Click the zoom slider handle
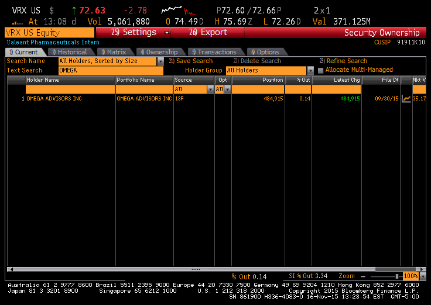This screenshot has width=431, height=305. (x=396, y=276)
